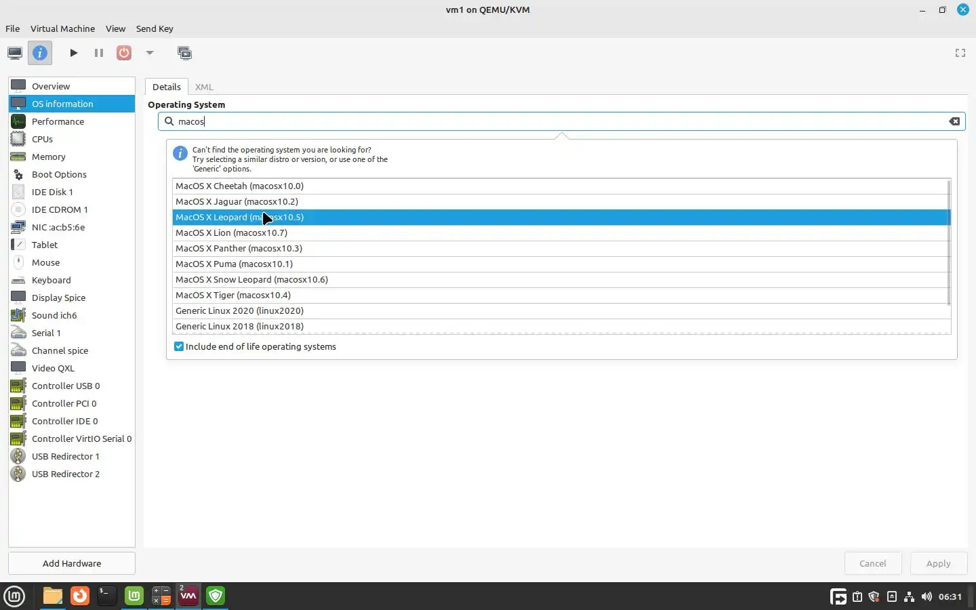Screen dimensions: 976x610
Task: Open CPUs settings
Action: [x=72, y=139]
